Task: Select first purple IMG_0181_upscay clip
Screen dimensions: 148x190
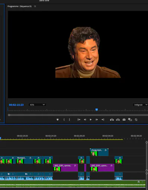Action: coord(65,168)
